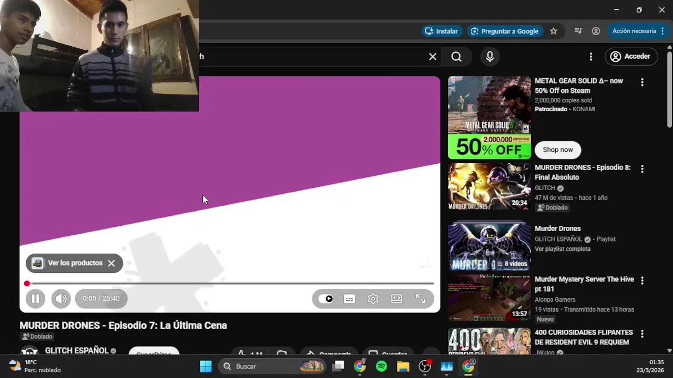The image size is (673, 378).
Task: Click the first Chrome taskbar icon
Action: pyautogui.click(x=360, y=366)
